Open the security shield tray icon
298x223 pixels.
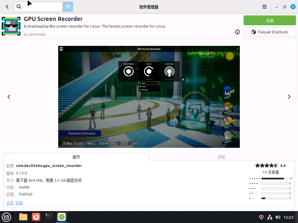pos(262,217)
